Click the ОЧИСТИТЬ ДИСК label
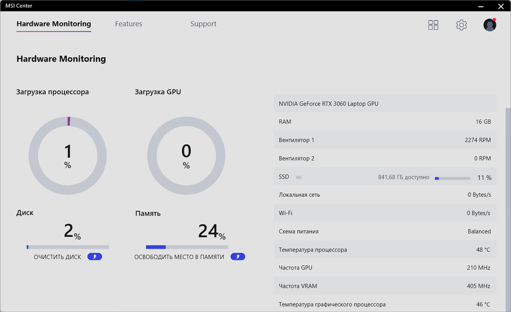 pyautogui.click(x=57, y=257)
